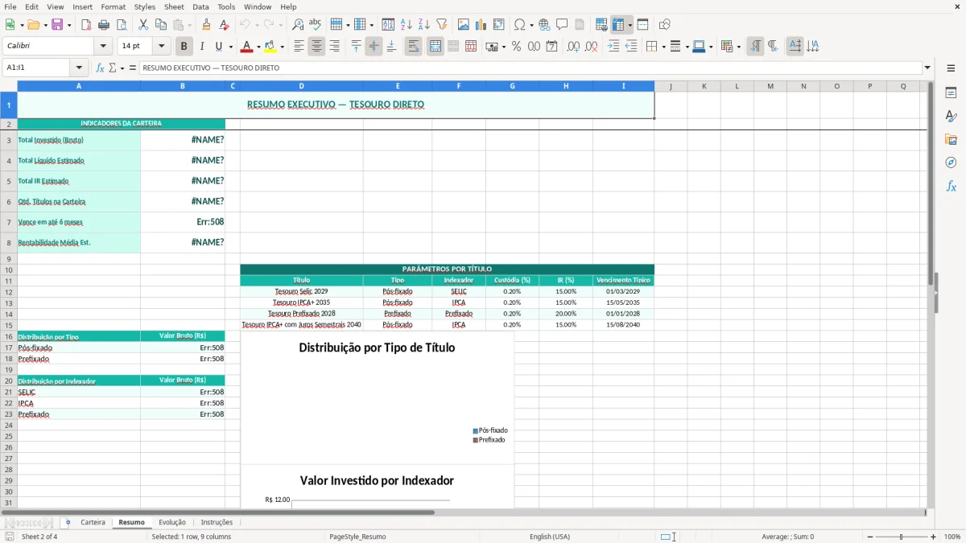Open sidebar Functions deck
The image size is (966, 543).
[x=951, y=186]
